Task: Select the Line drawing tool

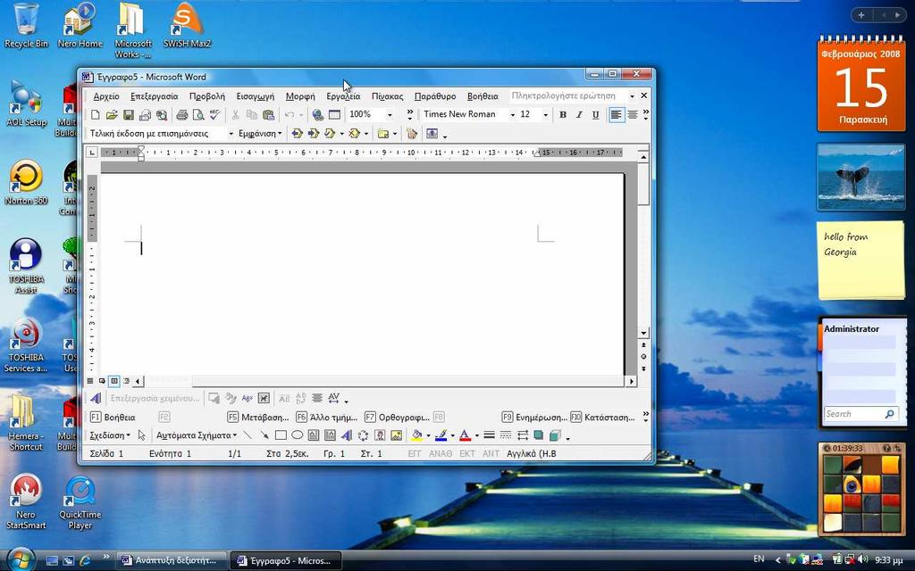Action: [248, 435]
